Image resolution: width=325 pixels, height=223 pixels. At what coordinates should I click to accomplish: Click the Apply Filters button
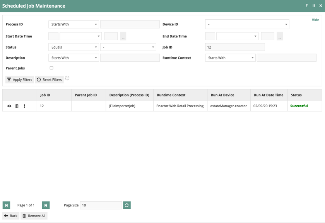(x=20, y=79)
